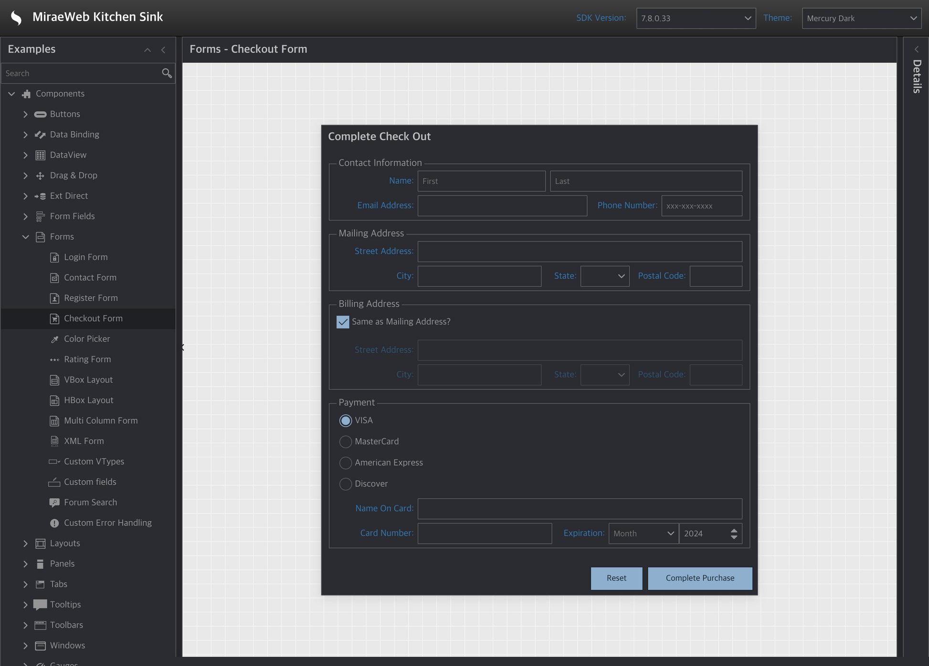Image resolution: width=929 pixels, height=666 pixels.
Task: Click the Custom Error Handling warning icon
Action: click(x=54, y=523)
